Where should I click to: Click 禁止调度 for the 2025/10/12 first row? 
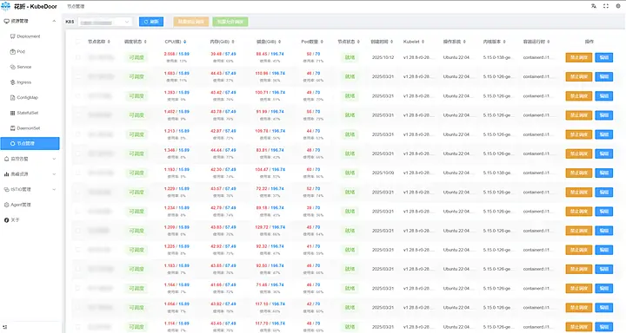[578, 57]
